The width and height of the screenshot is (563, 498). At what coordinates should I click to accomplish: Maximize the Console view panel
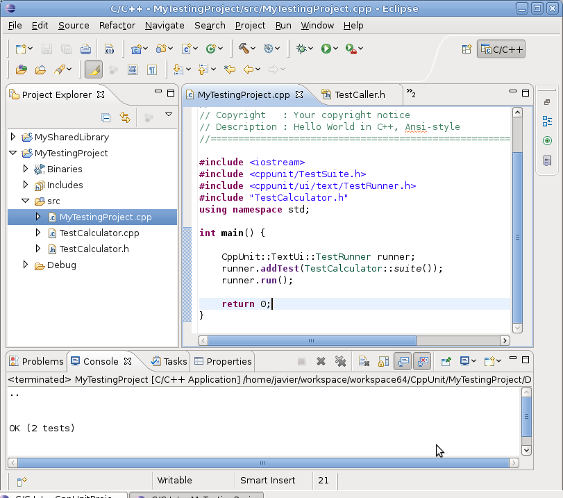click(526, 360)
